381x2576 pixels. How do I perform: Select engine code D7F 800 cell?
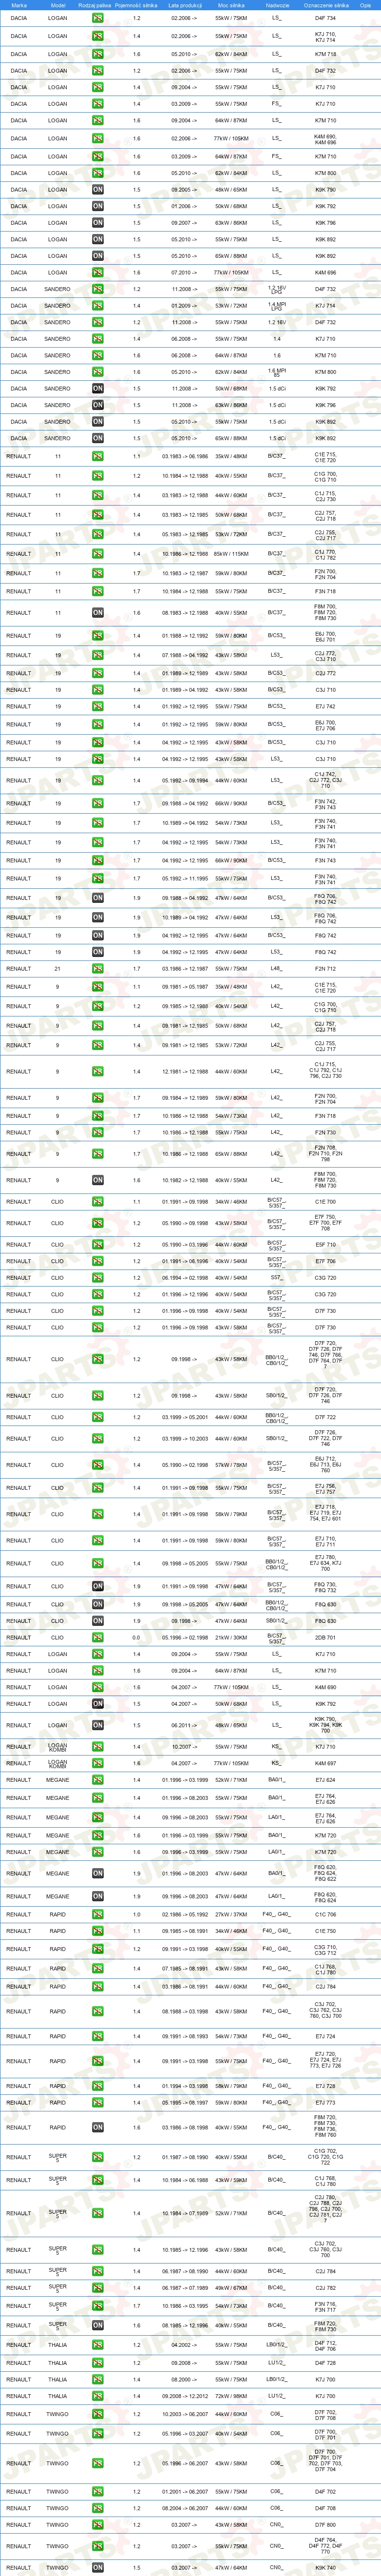tap(326, 2525)
